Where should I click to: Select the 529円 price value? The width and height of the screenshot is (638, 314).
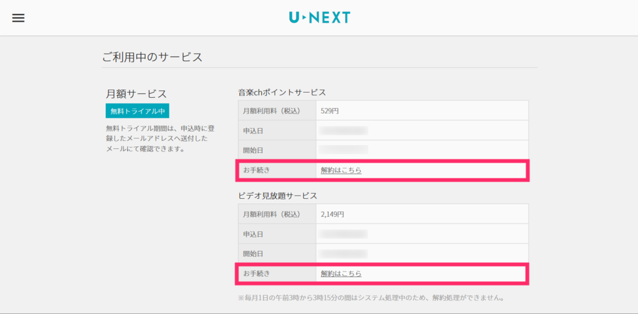(330, 111)
